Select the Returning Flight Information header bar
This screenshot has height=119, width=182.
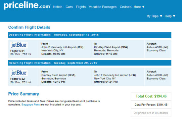tap(90, 63)
